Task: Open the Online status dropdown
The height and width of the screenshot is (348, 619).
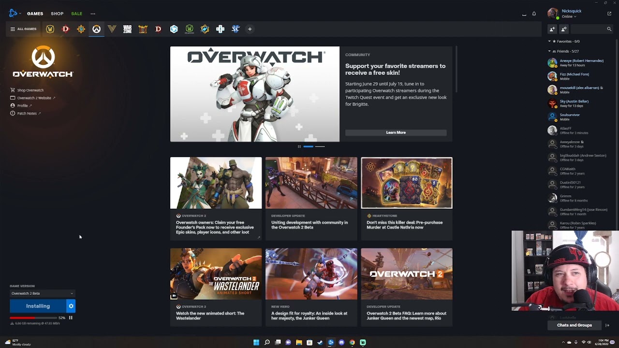Action: point(569,16)
